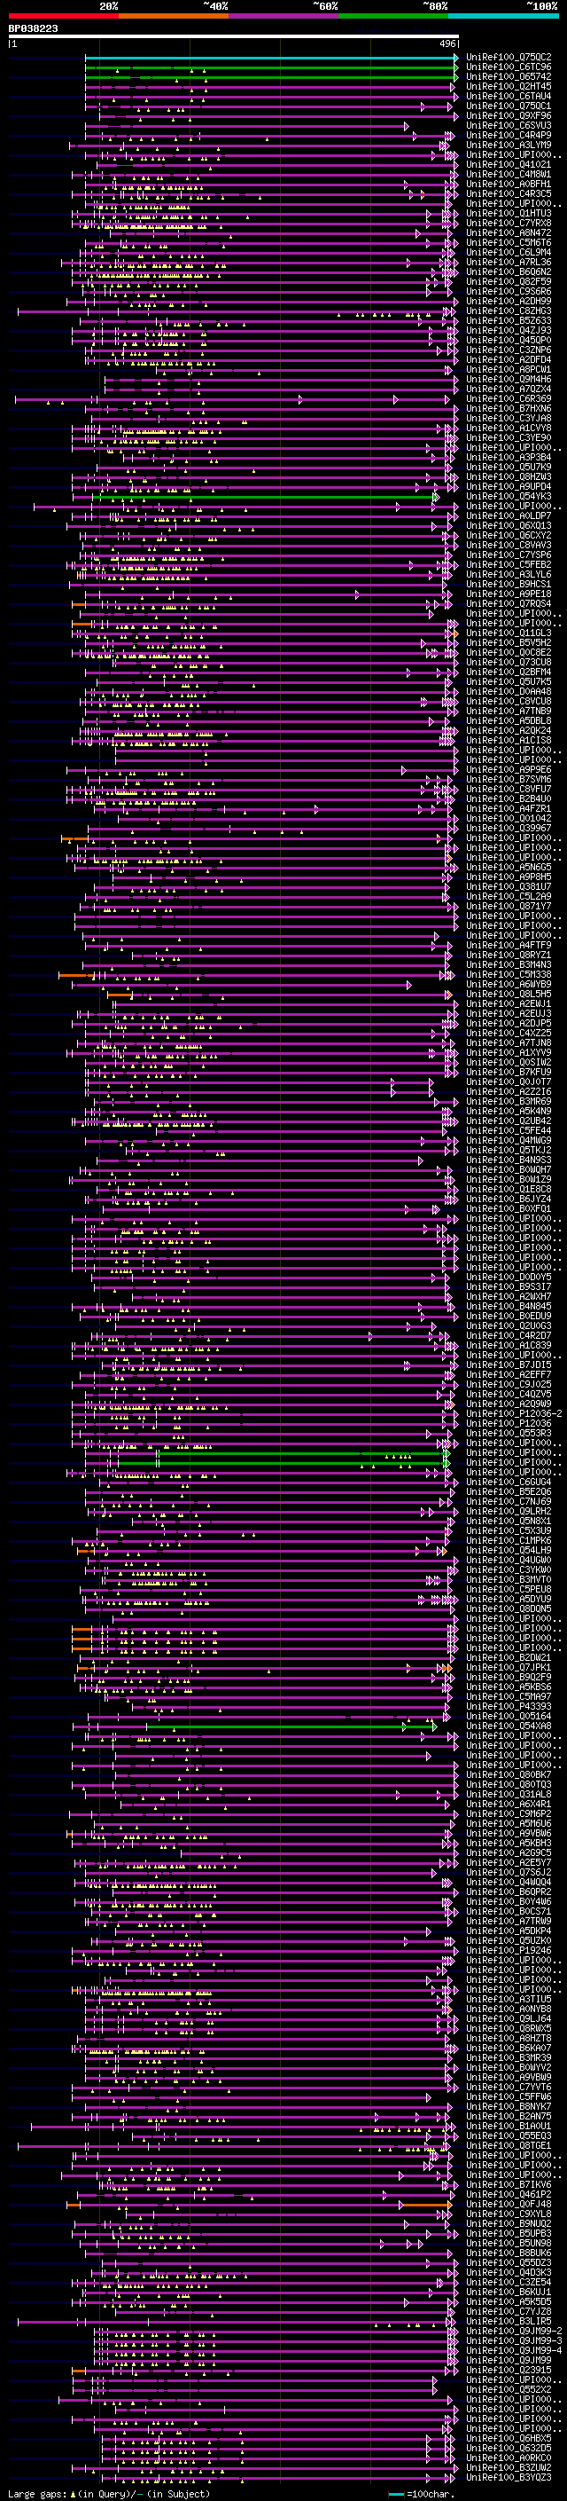Select label UniRef100_C4R4P9
Image resolution: width=567 pixels, height=2501 pixels.
(x=509, y=135)
